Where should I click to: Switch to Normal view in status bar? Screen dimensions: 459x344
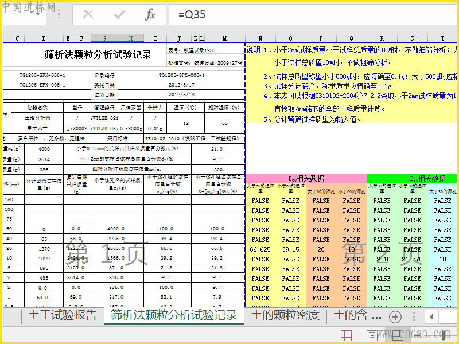[346, 335]
